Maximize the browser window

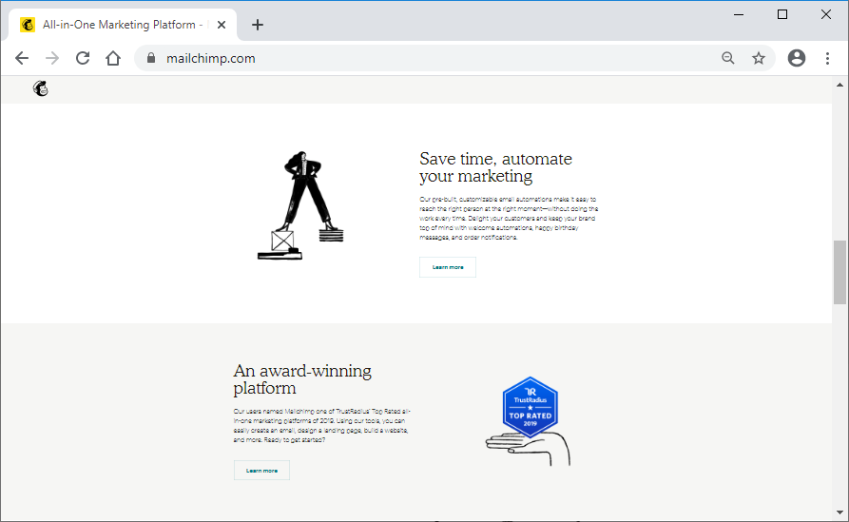click(x=782, y=14)
